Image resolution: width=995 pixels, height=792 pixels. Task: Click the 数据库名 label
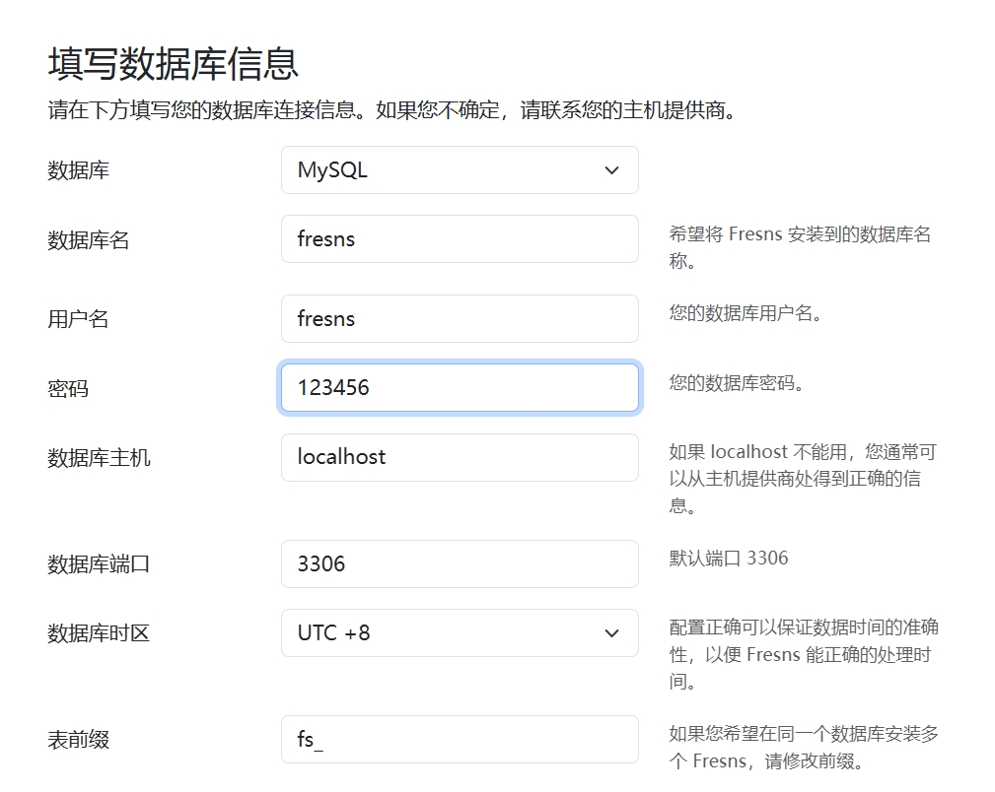click(x=89, y=240)
